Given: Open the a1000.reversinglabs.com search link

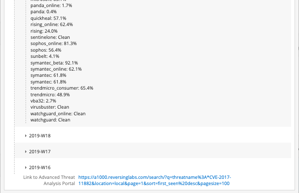Looking at the screenshot, I should pyautogui.click(x=154, y=180).
